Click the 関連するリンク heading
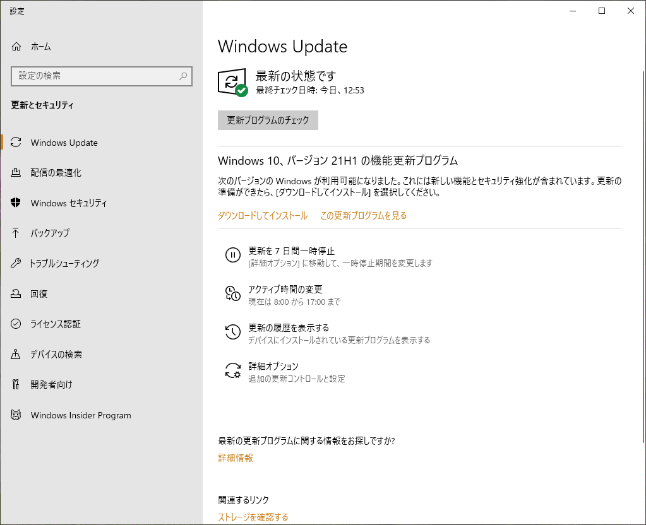 [243, 500]
